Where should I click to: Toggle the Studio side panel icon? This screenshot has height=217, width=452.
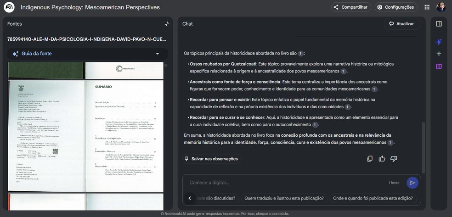[439, 24]
